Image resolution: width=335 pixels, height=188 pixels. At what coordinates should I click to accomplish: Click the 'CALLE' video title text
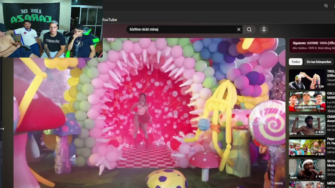pos(331,95)
